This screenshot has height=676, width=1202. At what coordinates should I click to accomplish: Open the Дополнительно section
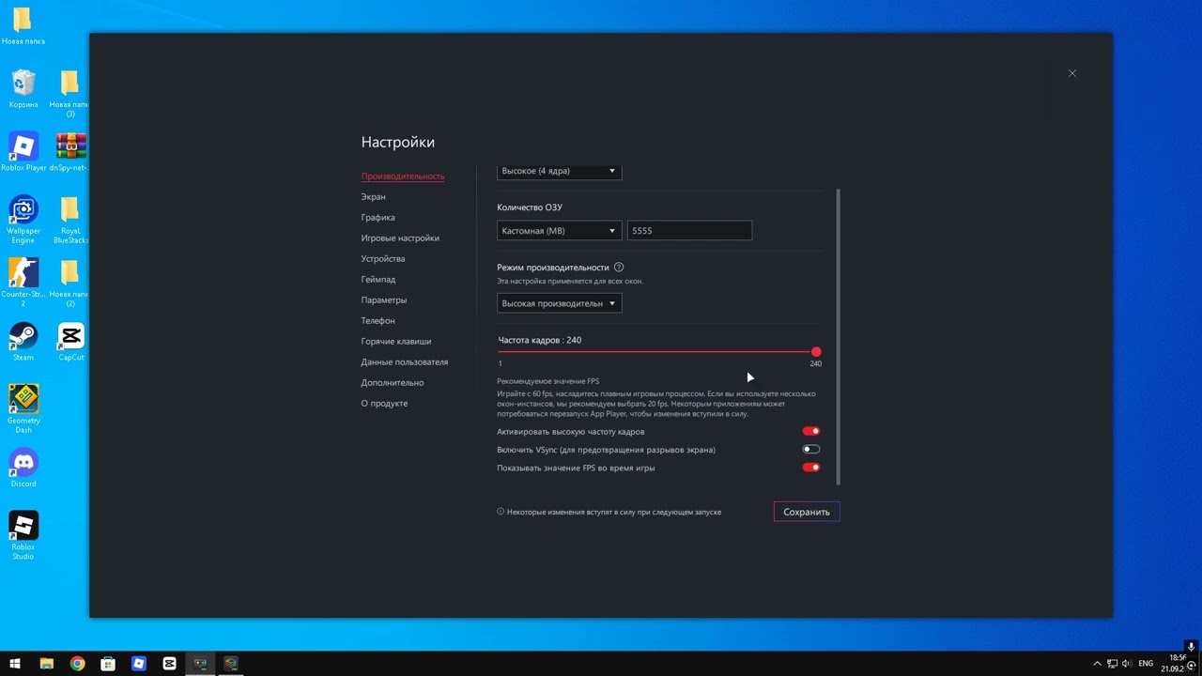pyautogui.click(x=393, y=383)
